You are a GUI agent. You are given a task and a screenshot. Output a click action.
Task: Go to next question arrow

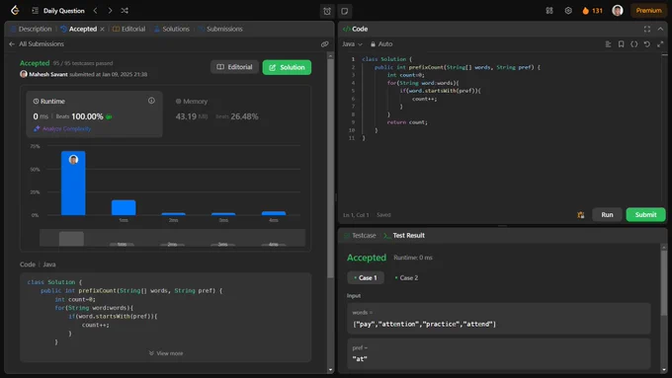(110, 11)
